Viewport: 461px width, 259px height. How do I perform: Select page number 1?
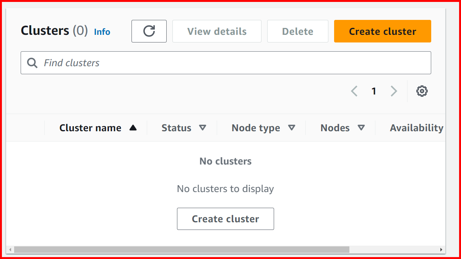tap(374, 91)
